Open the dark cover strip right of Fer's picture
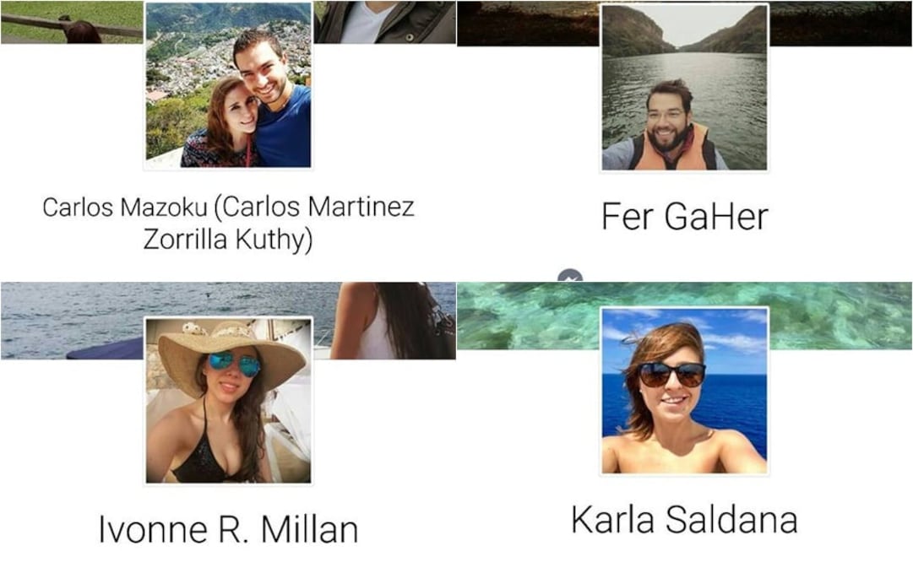This screenshot has width=913, height=562. (841, 24)
